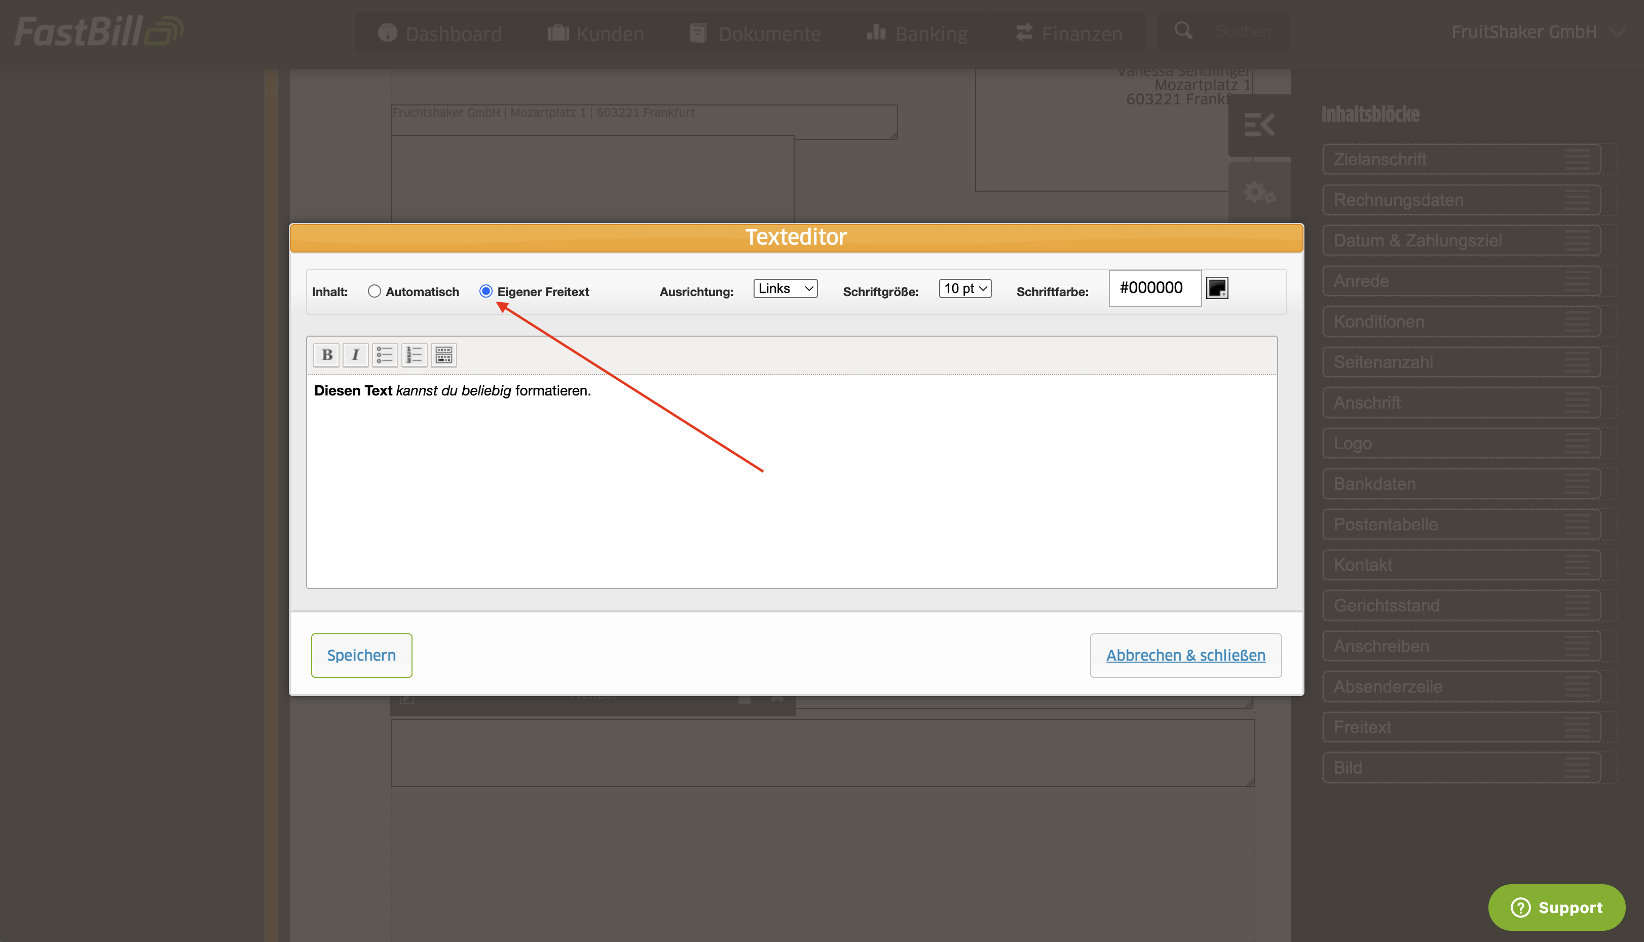Open the Finanzen menu
This screenshot has width=1644, height=942.
coord(1069,33)
